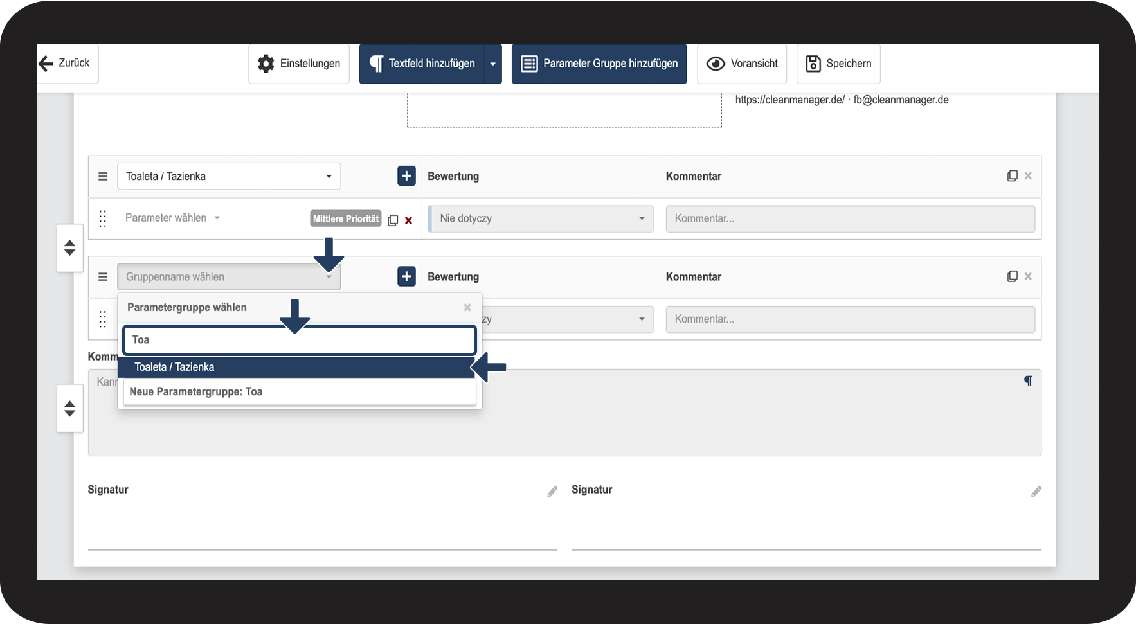Viewport: 1136px width, 624px height.
Task: Open the Voransicht preview
Action: (742, 64)
